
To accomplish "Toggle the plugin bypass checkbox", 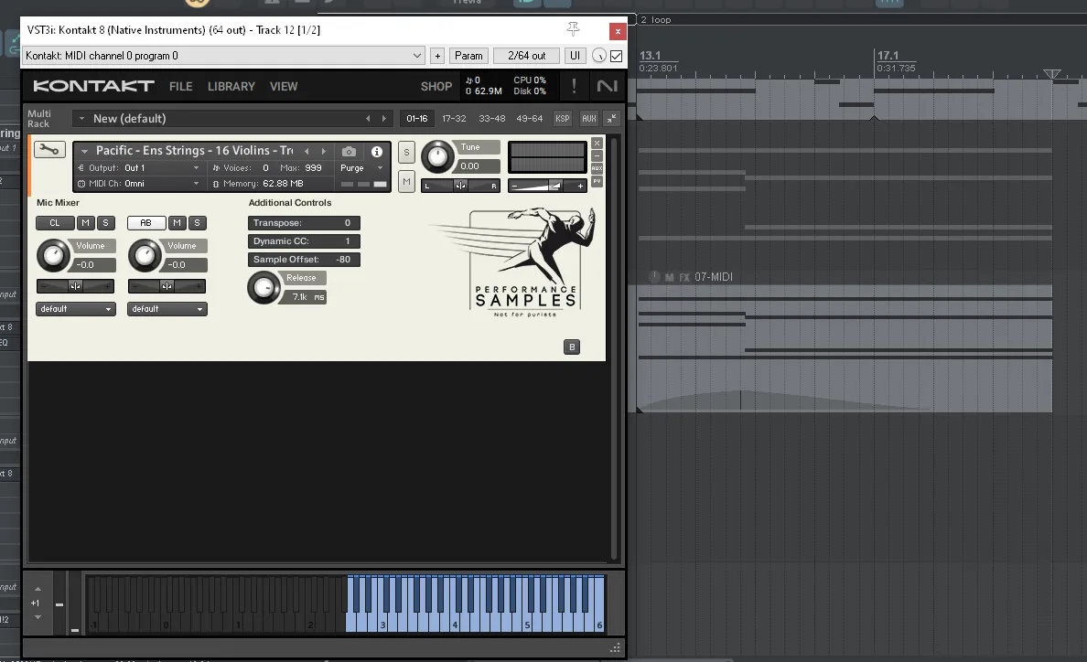I will coord(617,56).
